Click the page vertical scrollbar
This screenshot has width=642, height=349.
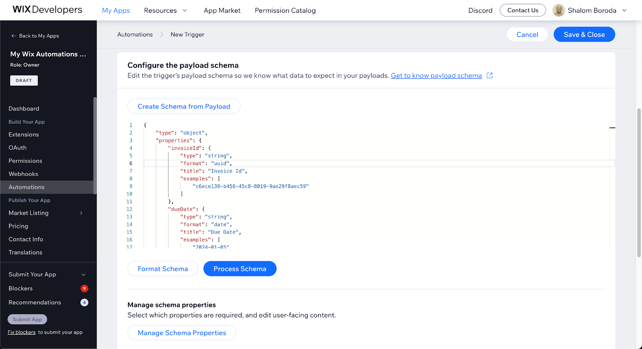click(x=639, y=182)
